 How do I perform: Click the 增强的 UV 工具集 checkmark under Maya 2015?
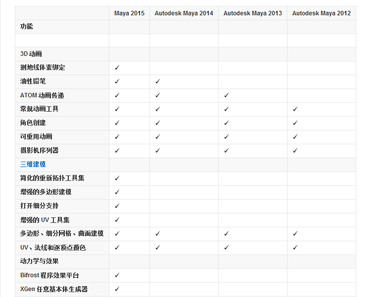pos(117,220)
